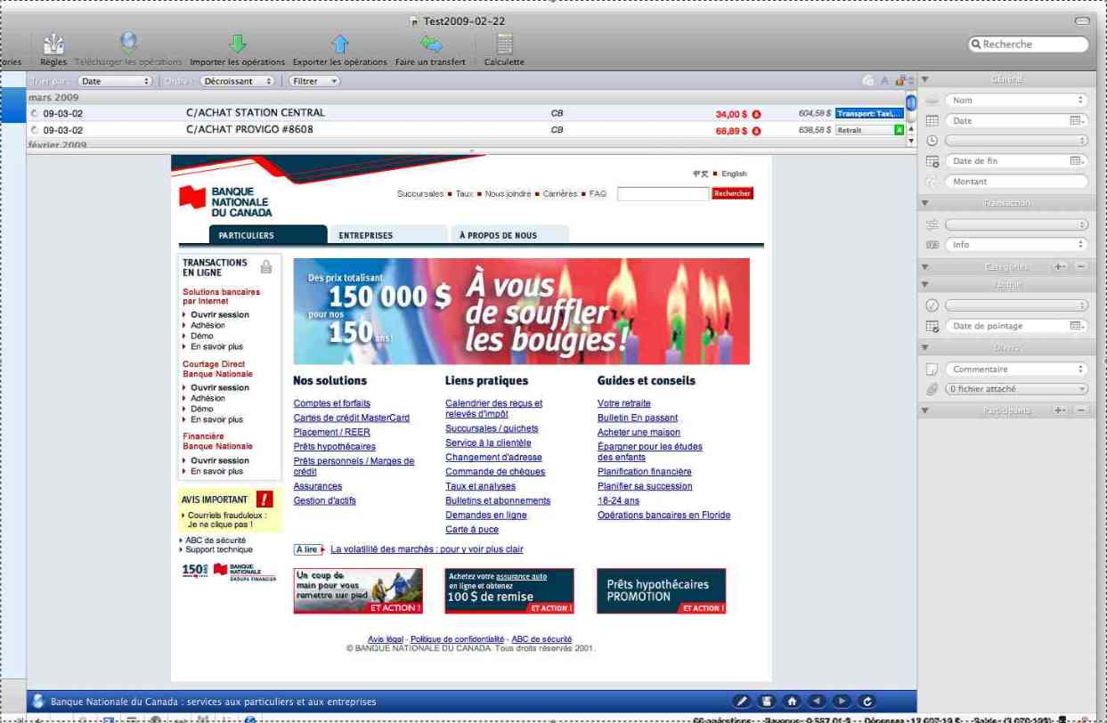Screen dimensions: 1107x723
Task: Click the red status icon on STATION CENTRAL row
Action: (x=756, y=114)
